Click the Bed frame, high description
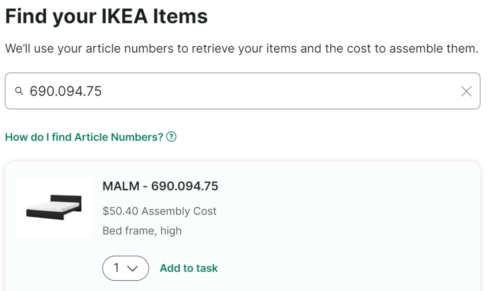The width and height of the screenshot is (488, 291). [142, 231]
